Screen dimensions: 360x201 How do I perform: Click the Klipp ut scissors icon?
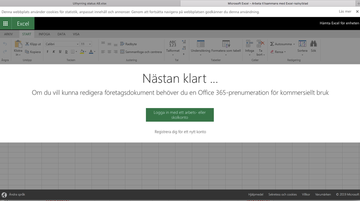(x=27, y=44)
